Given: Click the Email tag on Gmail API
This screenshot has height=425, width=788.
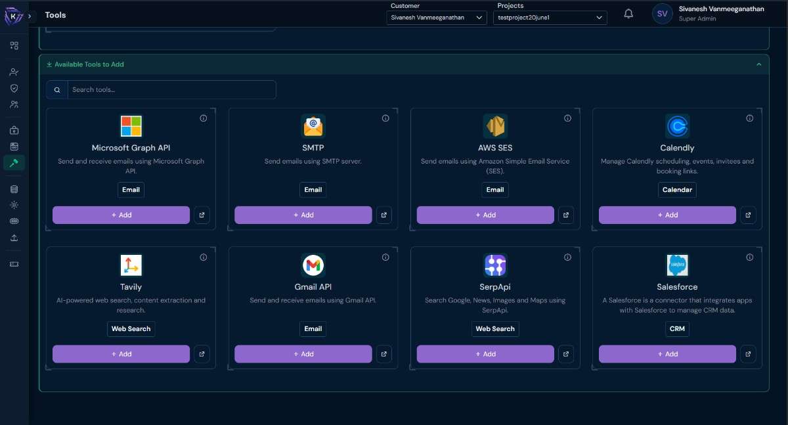Looking at the screenshot, I should pyautogui.click(x=313, y=329).
